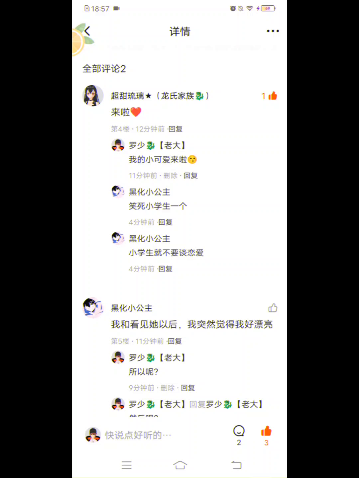The height and width of the screenshot is (478, 359).
Task: Reply to 小学生就不要谈恋爱 comment
Action: point(165,269)
